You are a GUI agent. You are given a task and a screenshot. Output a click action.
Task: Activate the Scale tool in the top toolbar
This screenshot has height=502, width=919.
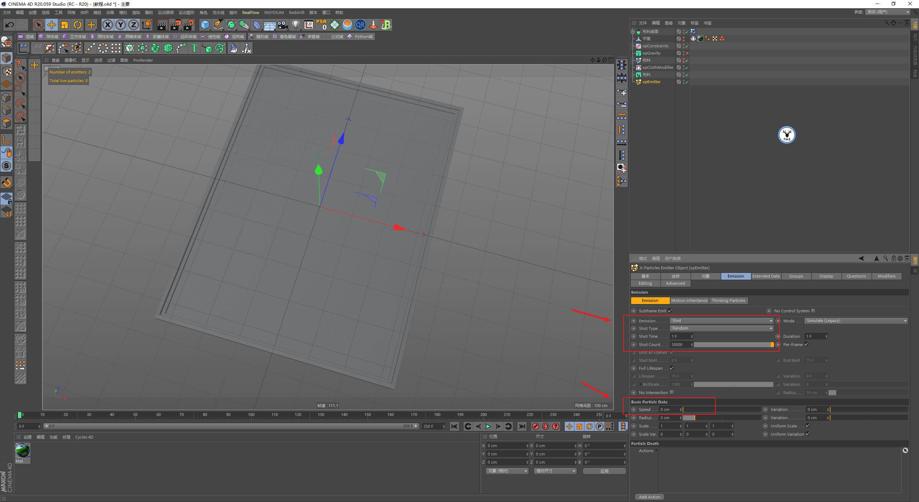pyautogui.click(x=65, y=25)
